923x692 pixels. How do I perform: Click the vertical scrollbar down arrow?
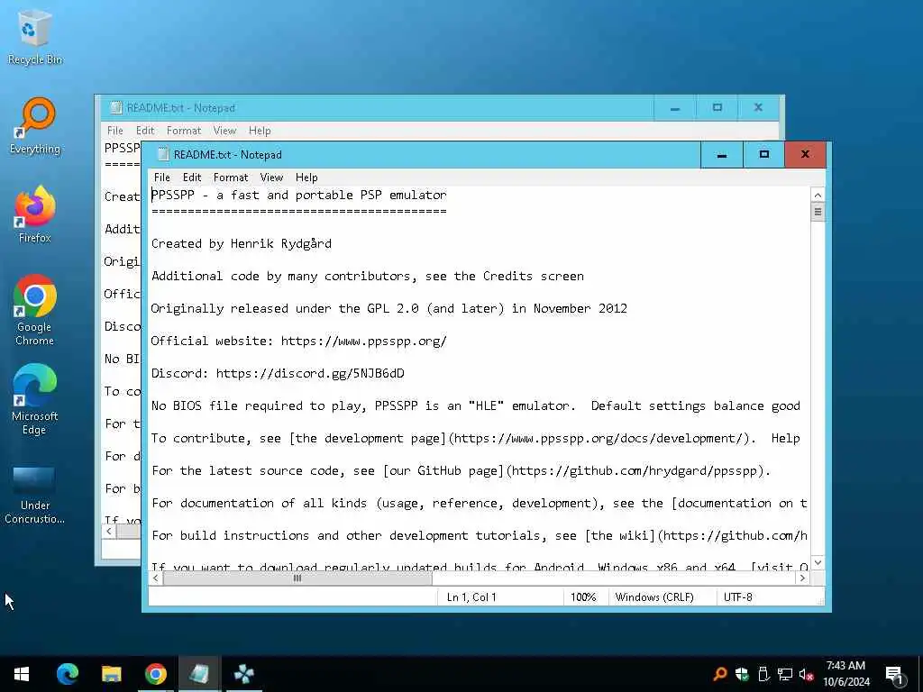click(x=818, y=563)
